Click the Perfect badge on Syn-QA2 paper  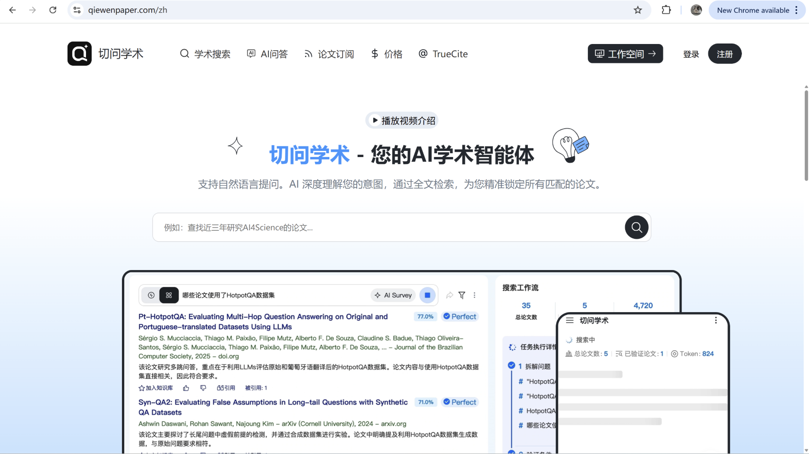[460, 402]
